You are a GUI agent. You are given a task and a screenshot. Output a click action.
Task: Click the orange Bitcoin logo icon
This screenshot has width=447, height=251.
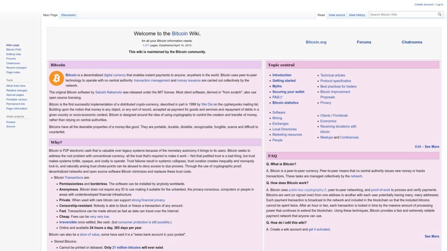56,78
